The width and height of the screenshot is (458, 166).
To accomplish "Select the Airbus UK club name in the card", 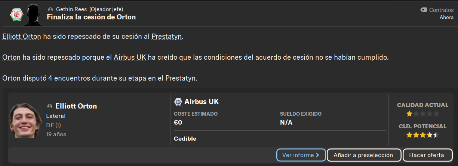I will 202,102.
